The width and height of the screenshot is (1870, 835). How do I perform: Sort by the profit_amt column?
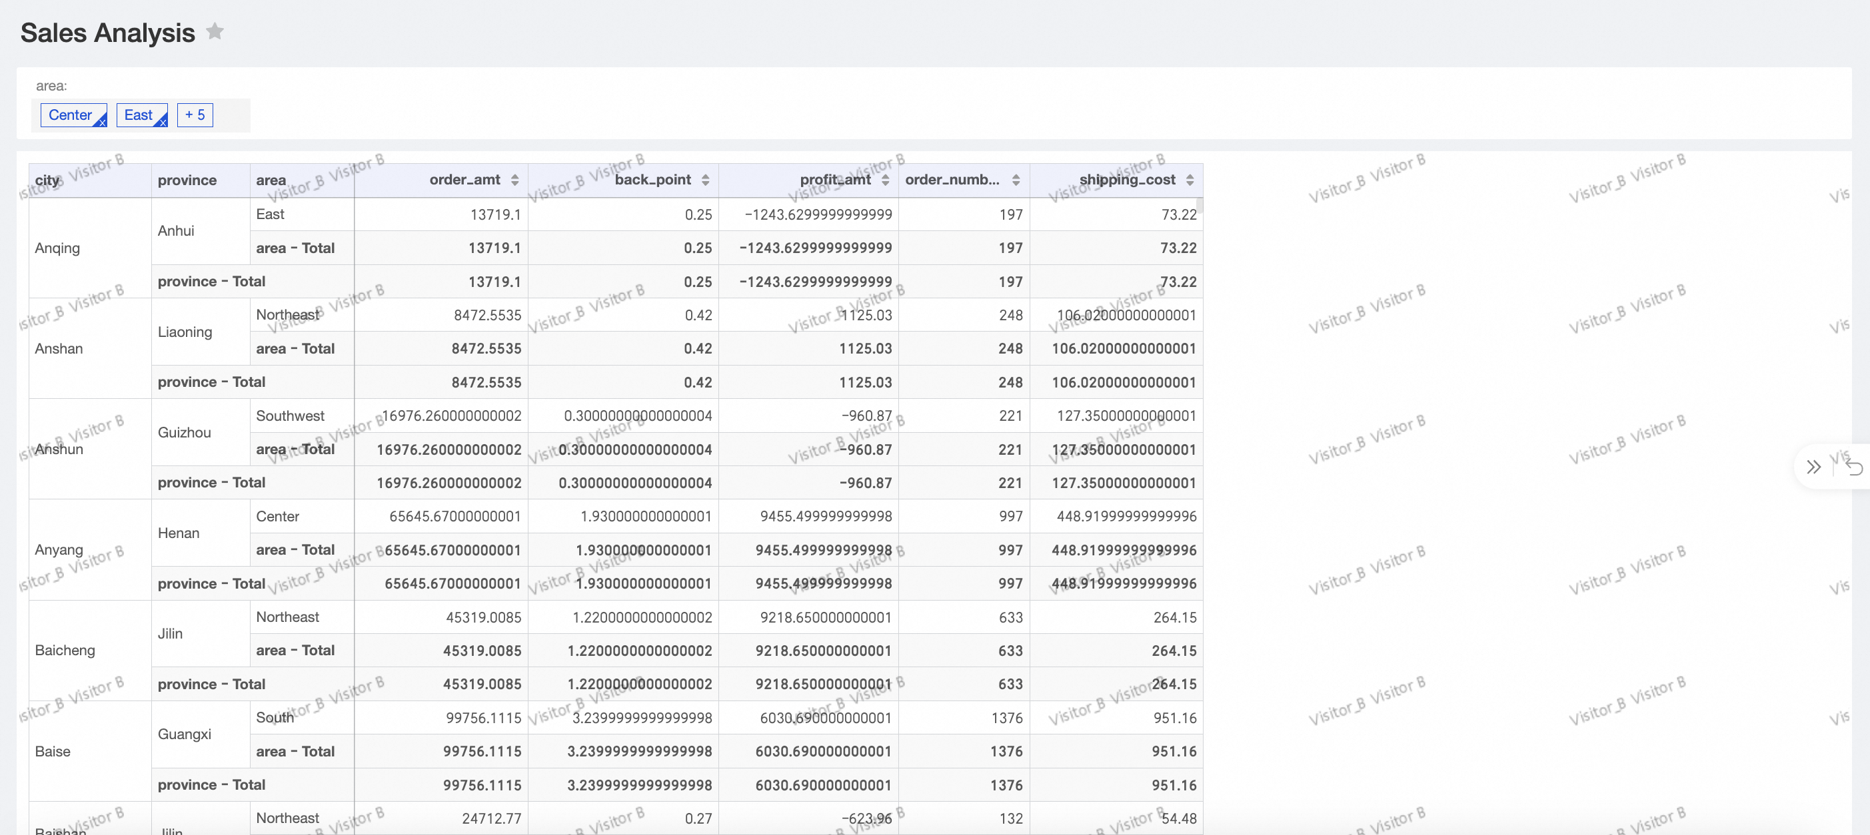[x=885, y=180]
